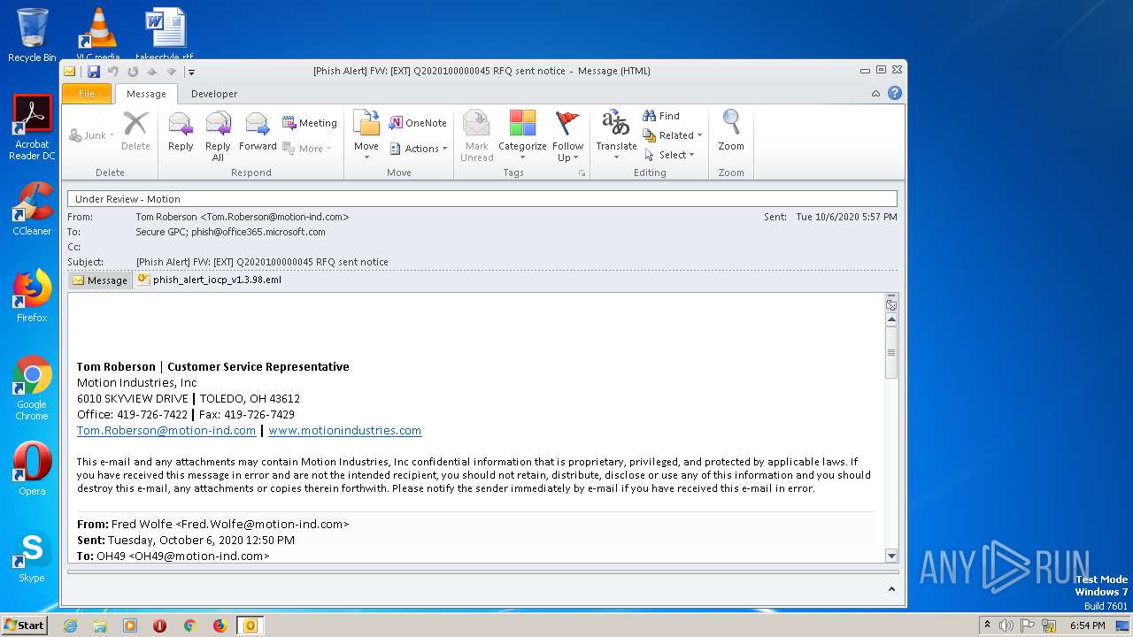Expand the Select dropdown

coord(670,155)
